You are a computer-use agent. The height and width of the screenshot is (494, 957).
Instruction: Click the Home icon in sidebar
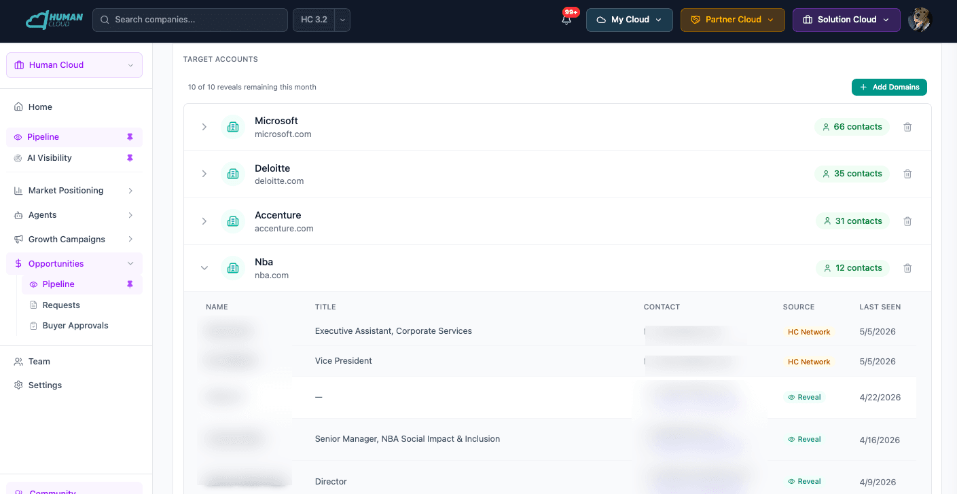(x=18, y=107)
